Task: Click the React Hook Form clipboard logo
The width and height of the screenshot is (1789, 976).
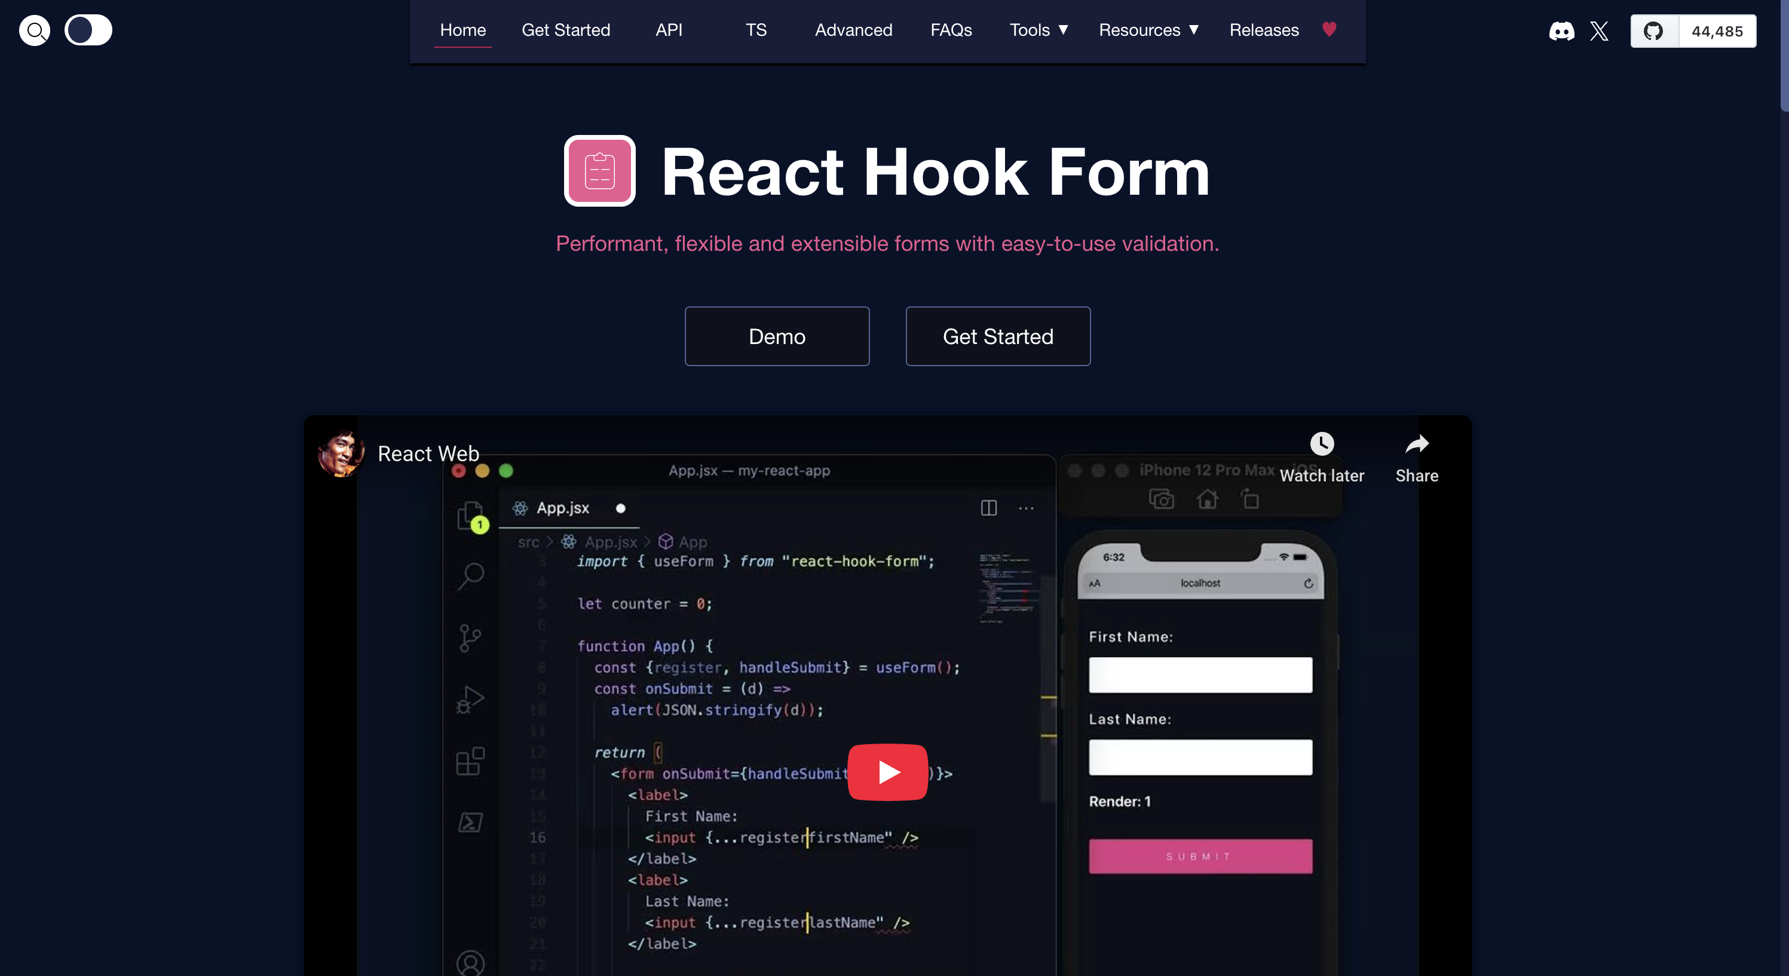Action: point(599,170)
